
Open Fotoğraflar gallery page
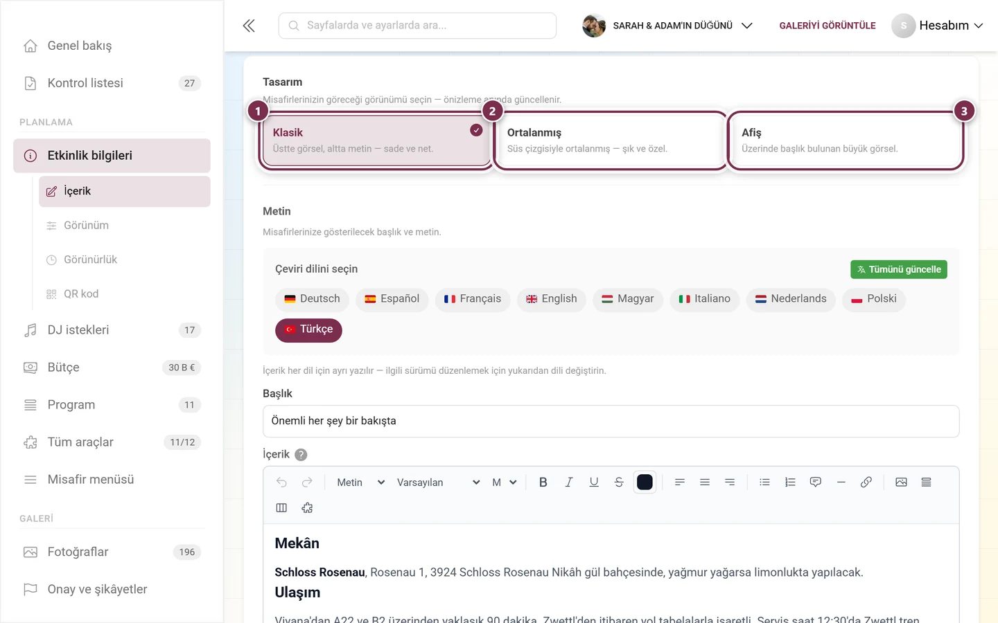tap(112, 552)
